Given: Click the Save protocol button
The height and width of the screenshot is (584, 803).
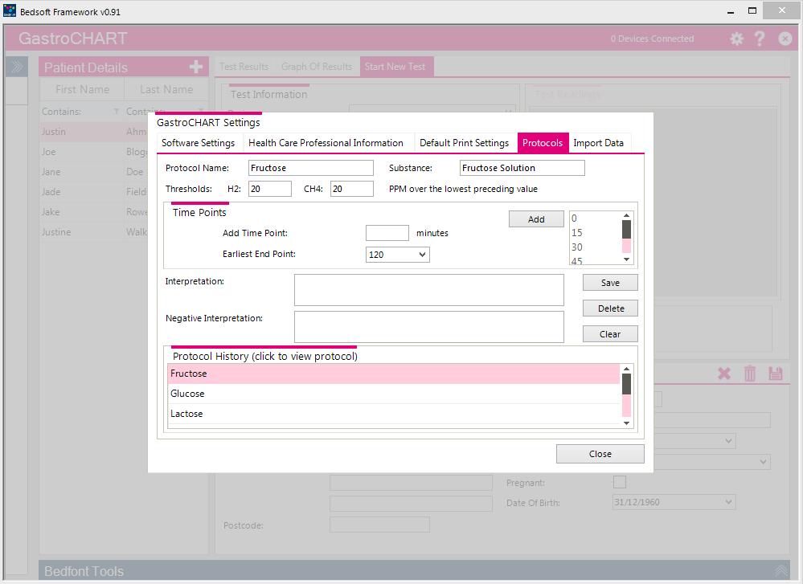Looking at the screenshot, I should [610, 283].
